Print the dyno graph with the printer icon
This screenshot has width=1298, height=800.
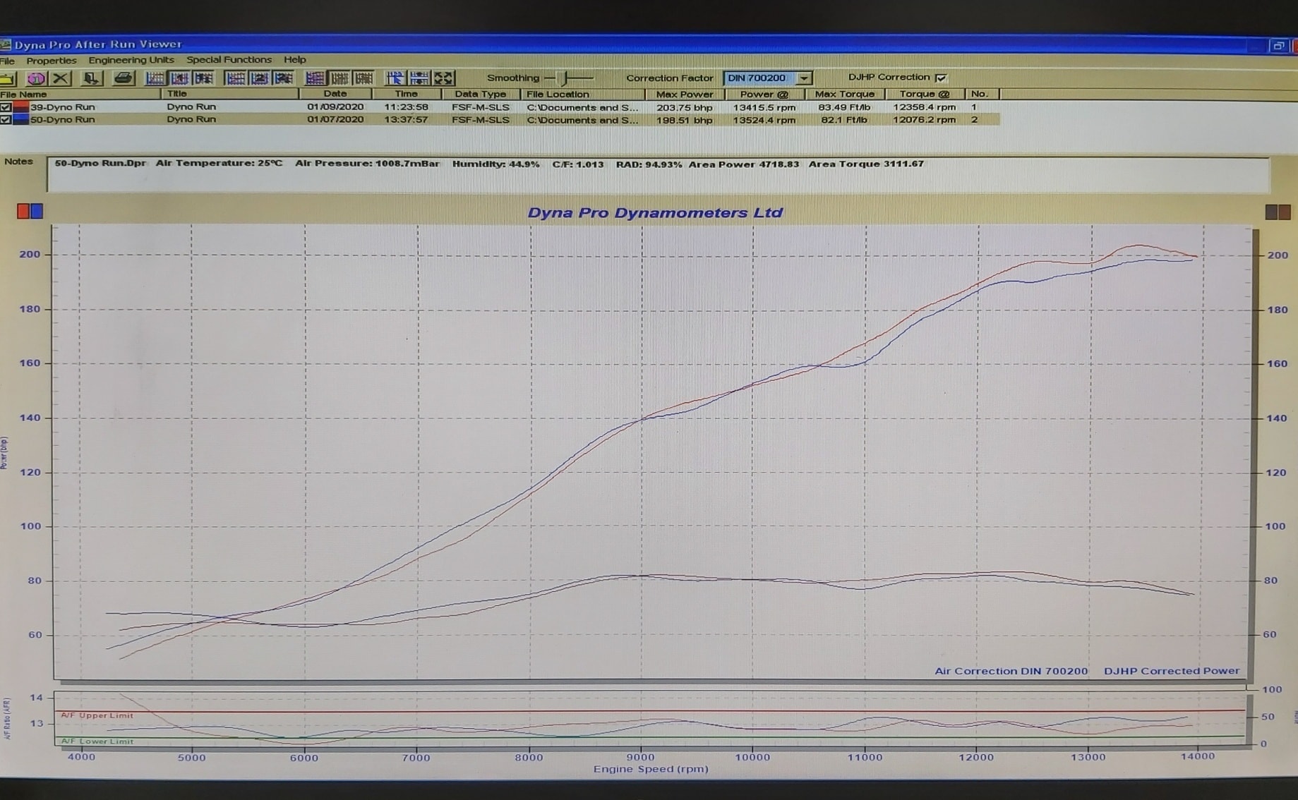[x=123, y=78]
